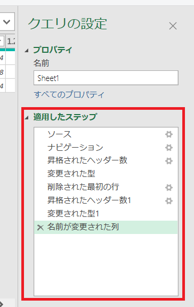Select the ナビゲーション step

[x=106, y=148]
